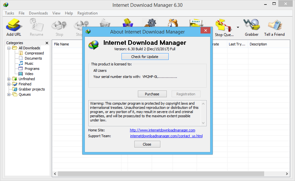The width and height of the screenshot is (295, 181).
Task: Click the Purchase button
Action: pyautogui.click(x=152, y=94)
